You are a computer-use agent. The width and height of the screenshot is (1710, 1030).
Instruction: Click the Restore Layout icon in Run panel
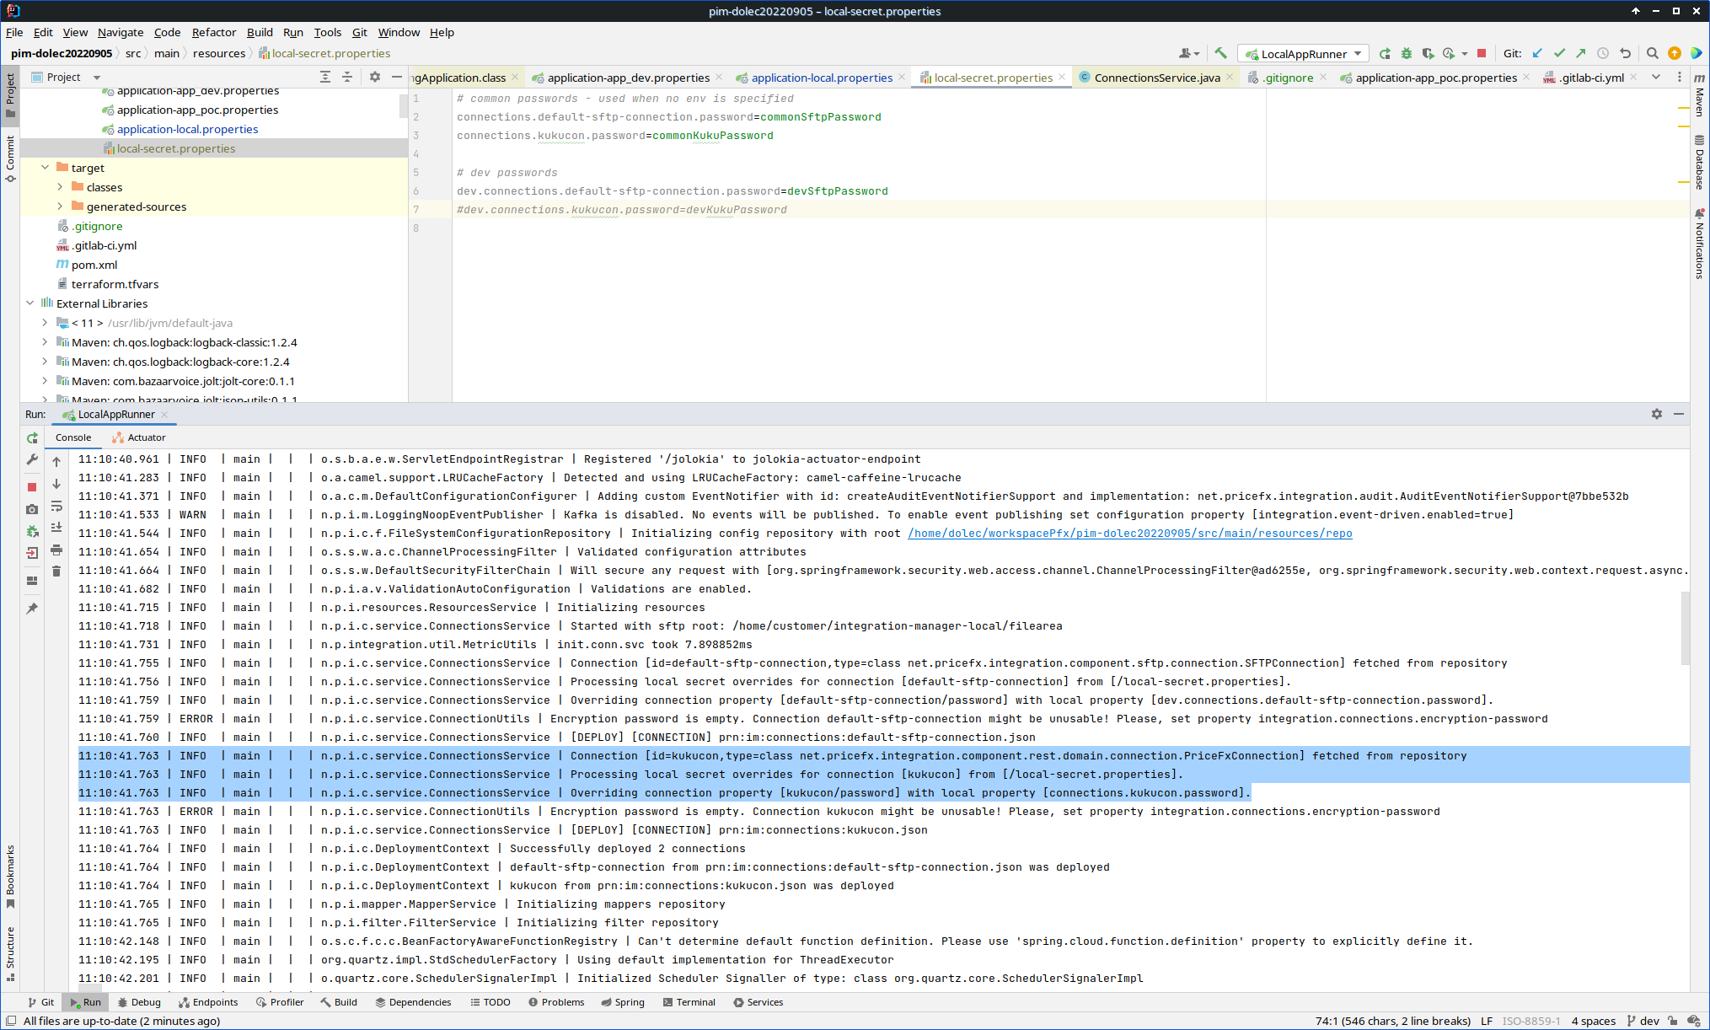point(32,581)
